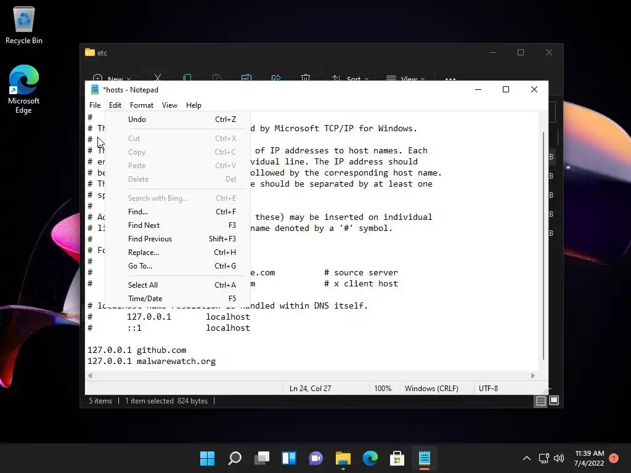Open the Notepad File menu
The height and width of the screenshot is (473, 631).
[x=95, y=105]
